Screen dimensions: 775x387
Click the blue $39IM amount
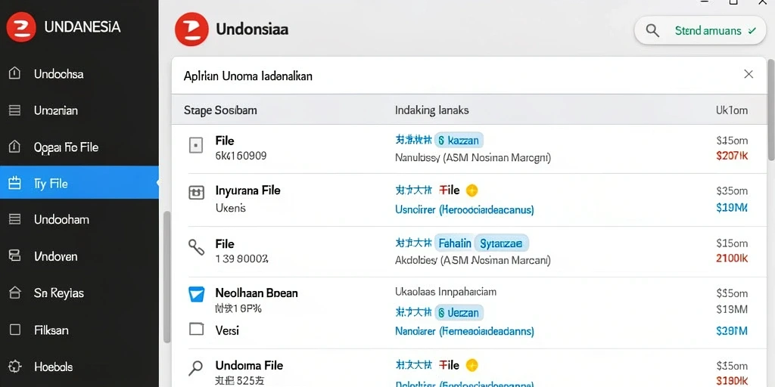[732, 331]
